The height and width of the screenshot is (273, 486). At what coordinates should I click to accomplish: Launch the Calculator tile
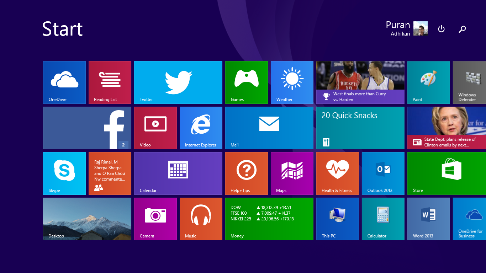click(x=383, y=219)
